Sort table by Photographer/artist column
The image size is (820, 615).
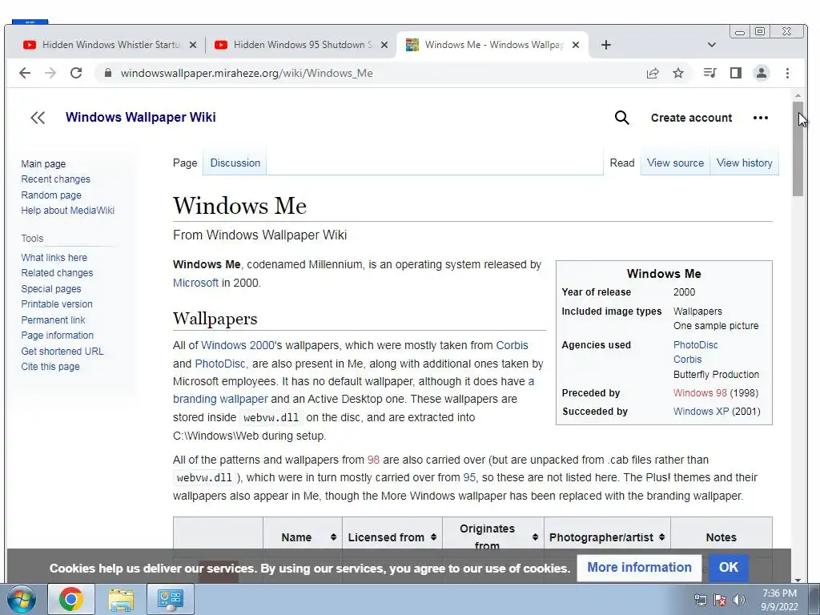click(x=607, y=537)
